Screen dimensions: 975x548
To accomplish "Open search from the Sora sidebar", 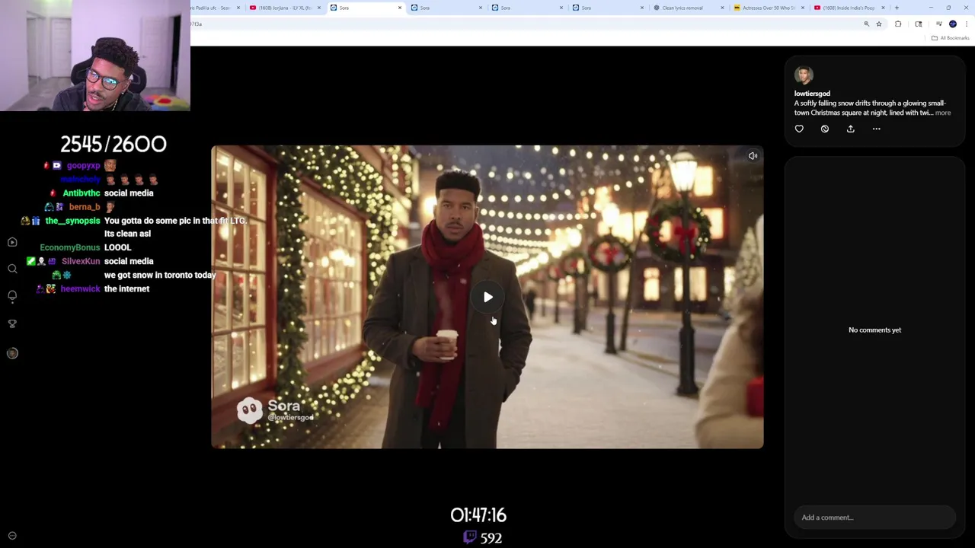I will tap(12, 269).
